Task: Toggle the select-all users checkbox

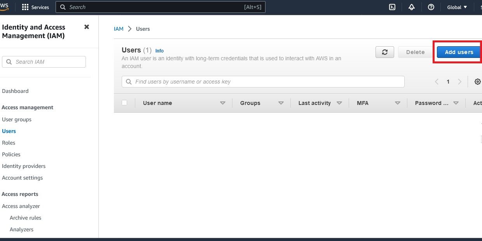Action: (125, 103)
